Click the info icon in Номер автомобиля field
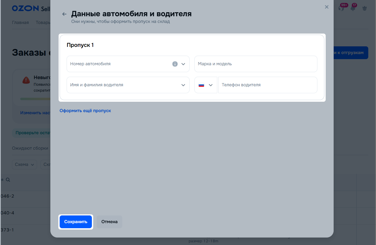Image resolution: width=376 pixels, height=245 pixels. click(175, 64)
